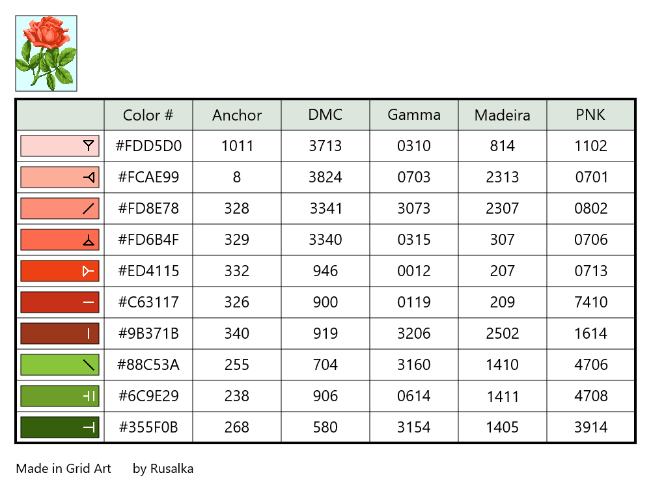Click the Anchor column header
Image resolution: width=651 pixels, height=482 pixels.
(237, 115)
